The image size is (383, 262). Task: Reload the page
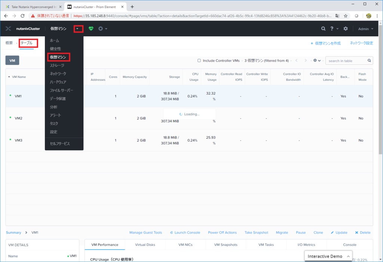coord(22,16)
